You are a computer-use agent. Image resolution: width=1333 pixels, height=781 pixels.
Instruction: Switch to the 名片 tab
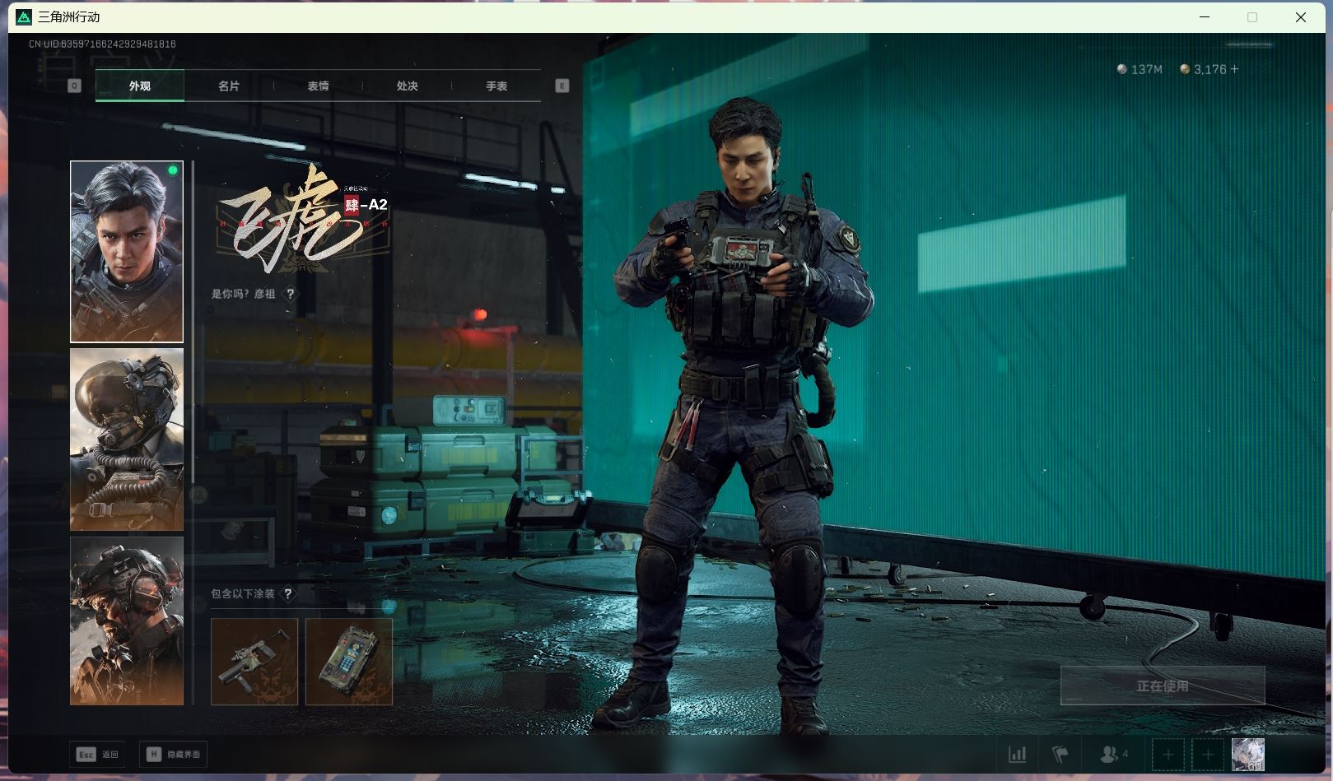(x=229, y=86)
